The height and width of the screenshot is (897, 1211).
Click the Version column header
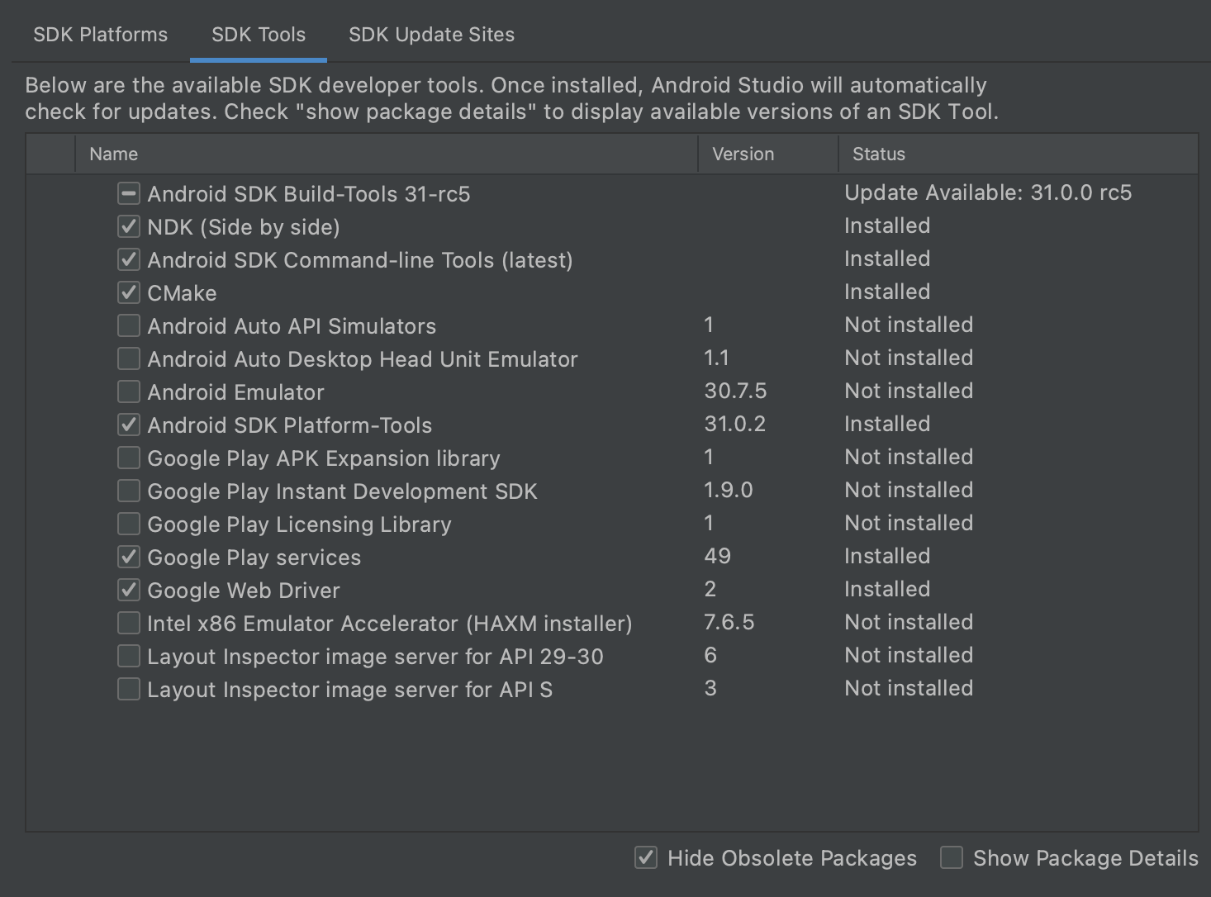(743, 154)
